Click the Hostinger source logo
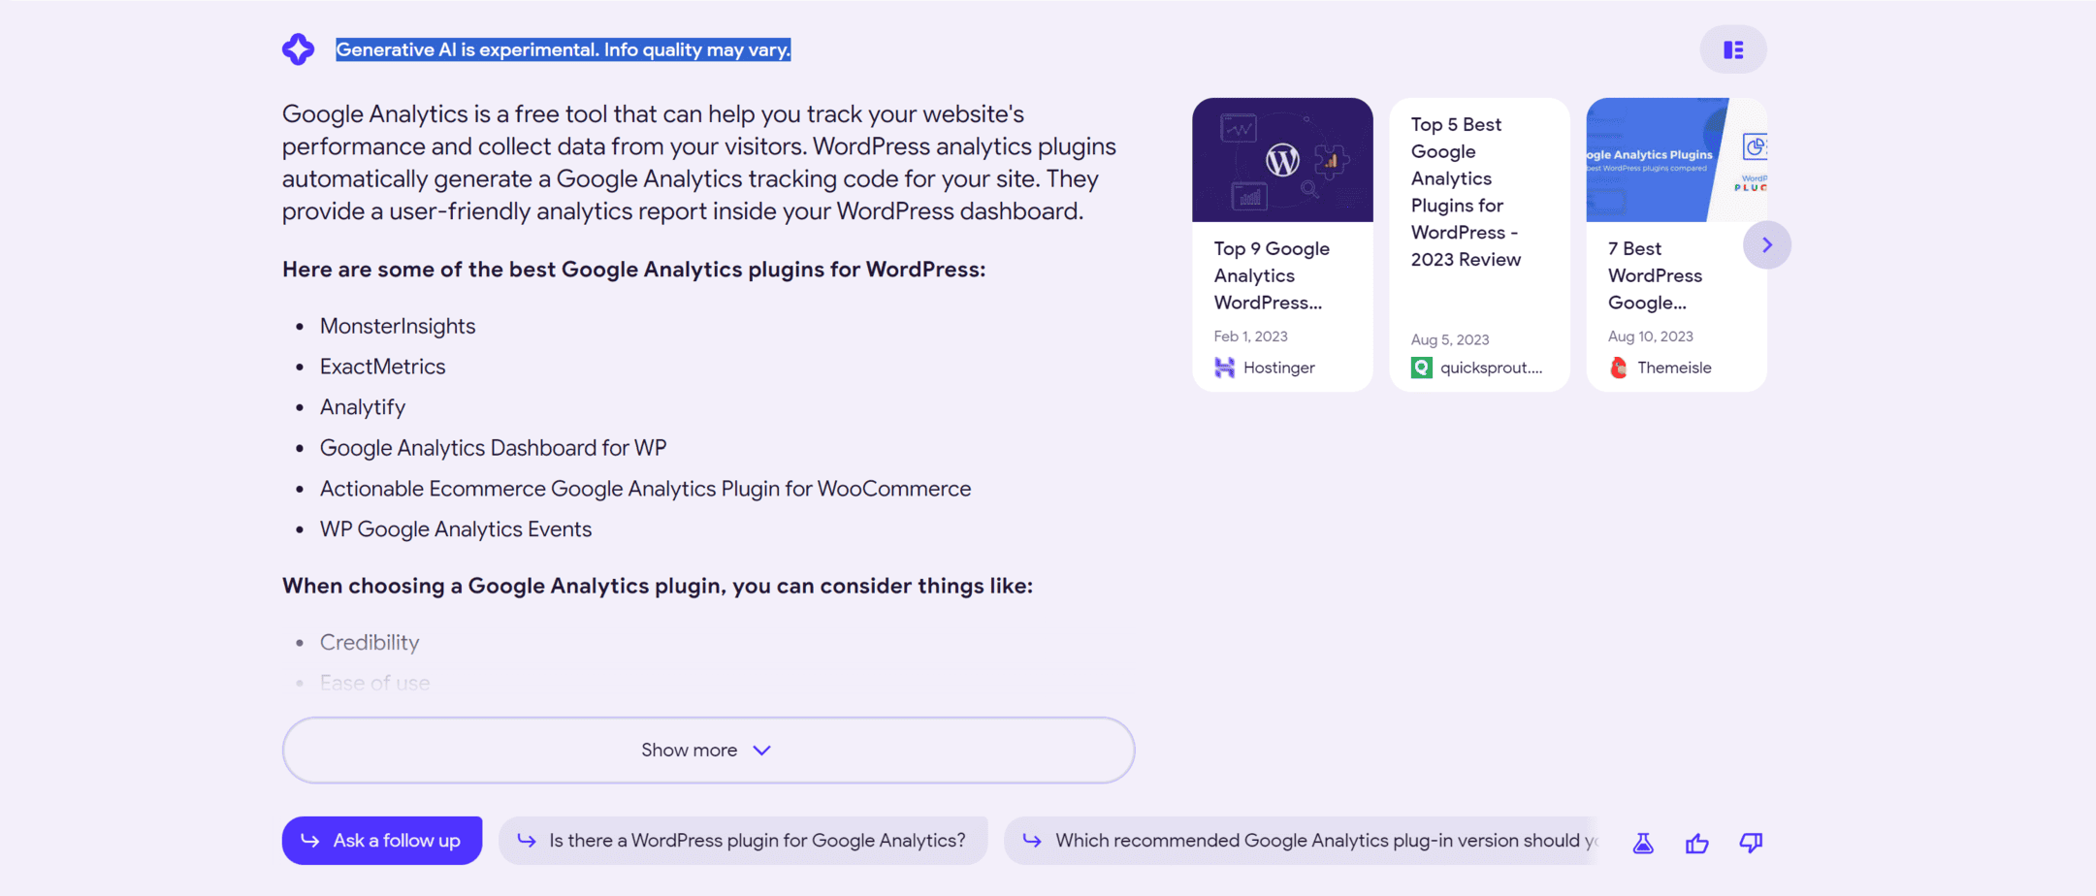2096x896 pixels. pos(1224,368)
